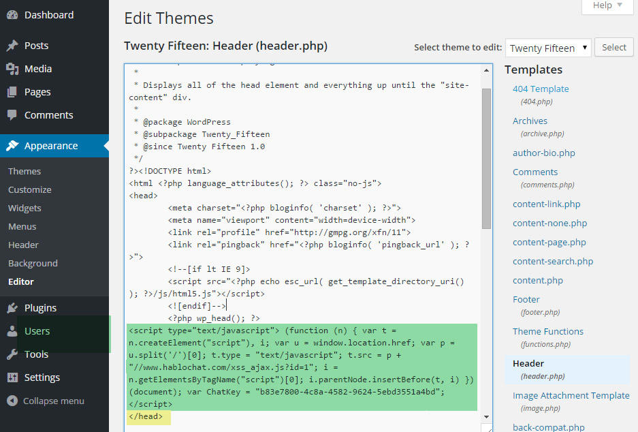
Task: Open content-search.php template
Action: point(553,262)
